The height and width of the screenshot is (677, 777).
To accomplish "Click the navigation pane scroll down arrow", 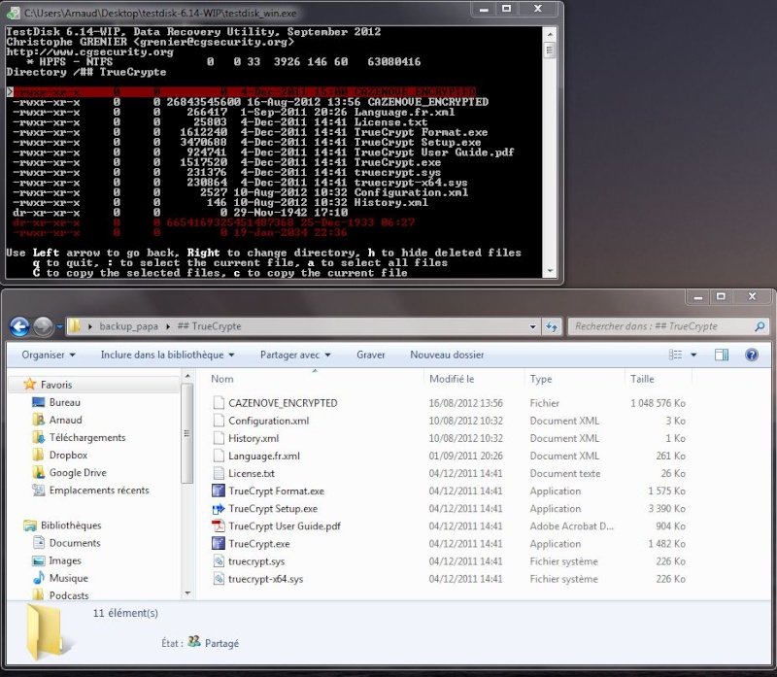I will coord(187,592).
